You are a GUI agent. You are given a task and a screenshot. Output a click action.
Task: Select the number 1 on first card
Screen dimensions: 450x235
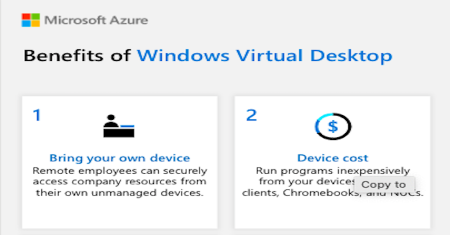point(37,115)
